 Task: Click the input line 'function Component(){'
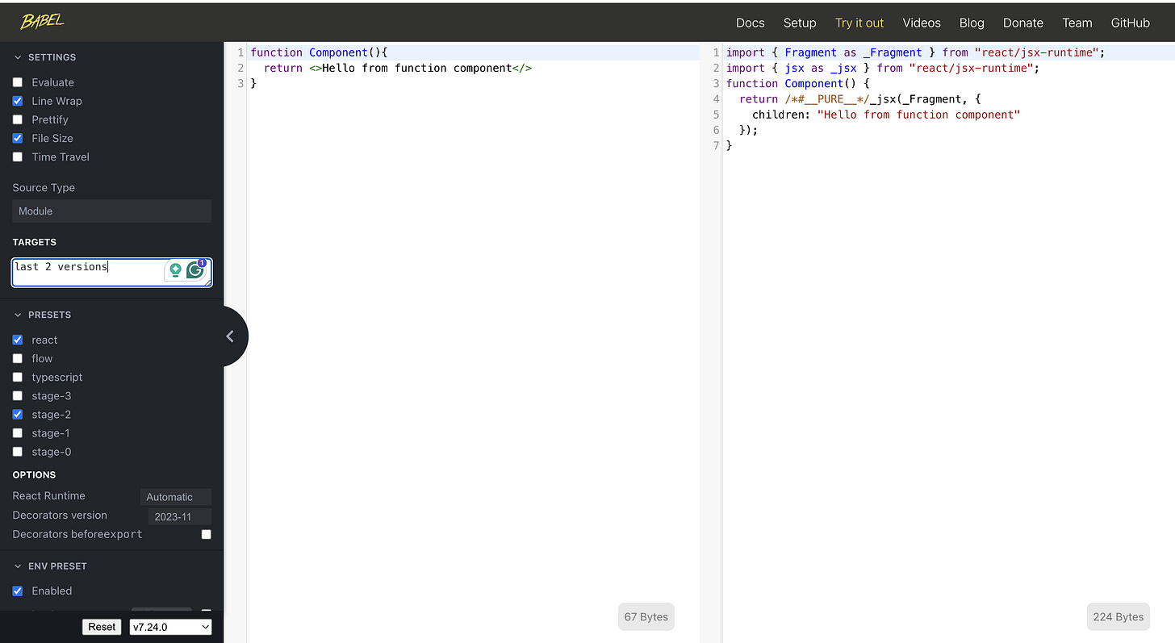pyautogui.click(x=320, y=52)
